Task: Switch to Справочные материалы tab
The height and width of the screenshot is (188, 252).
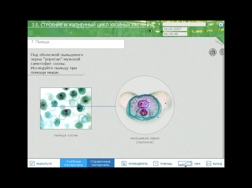Action: point(101,163)
